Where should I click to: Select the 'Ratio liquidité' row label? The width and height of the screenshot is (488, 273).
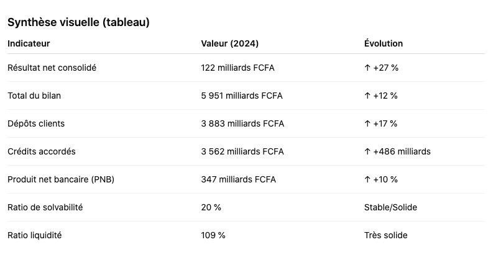pyautogui.click(x=35, y=235)
